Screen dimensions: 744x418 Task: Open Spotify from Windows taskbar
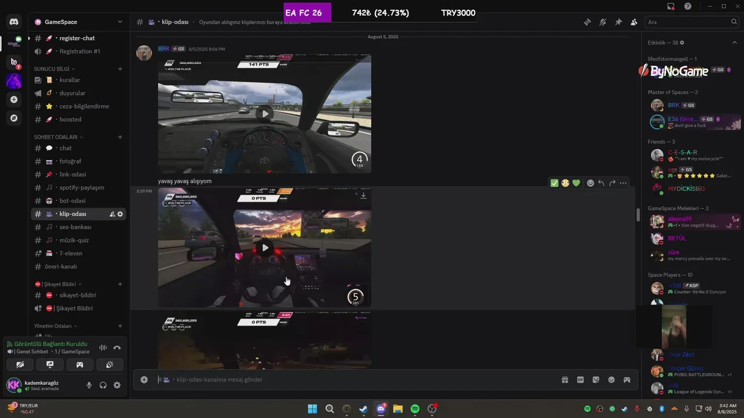415,409
